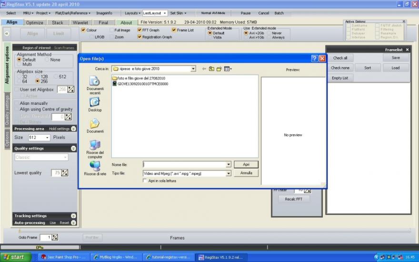419x262 pixels.
Task: Switch to Jasc Paint Shop Pro taskbar item
Action: coord(63,257)
